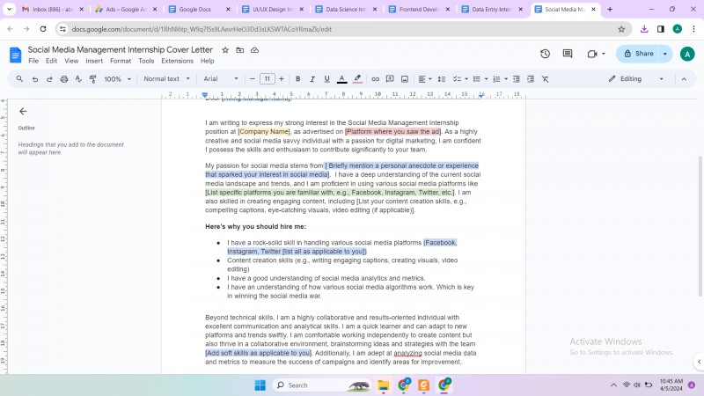This screenshot has height=396, width=704.
Task: Toggle underline formatting
Action: (x=326, y=79)
